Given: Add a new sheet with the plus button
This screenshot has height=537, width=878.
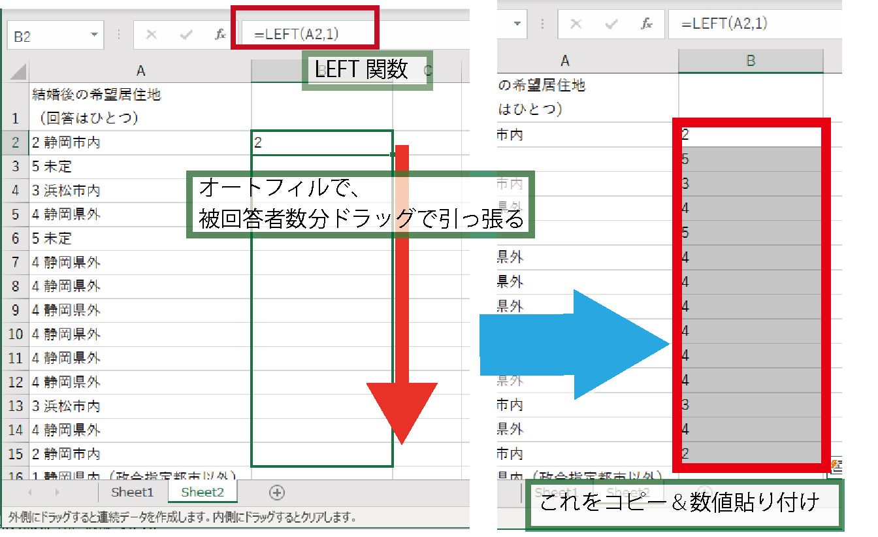Looking at the screenshot, I should 277,493.
